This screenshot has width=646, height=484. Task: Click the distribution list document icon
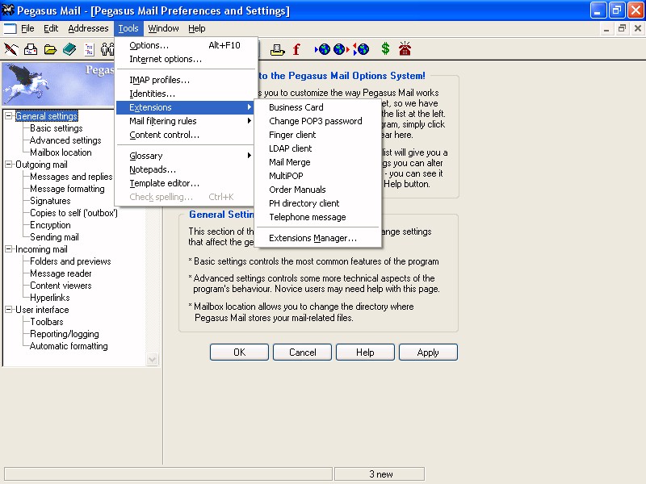(89, 49)
